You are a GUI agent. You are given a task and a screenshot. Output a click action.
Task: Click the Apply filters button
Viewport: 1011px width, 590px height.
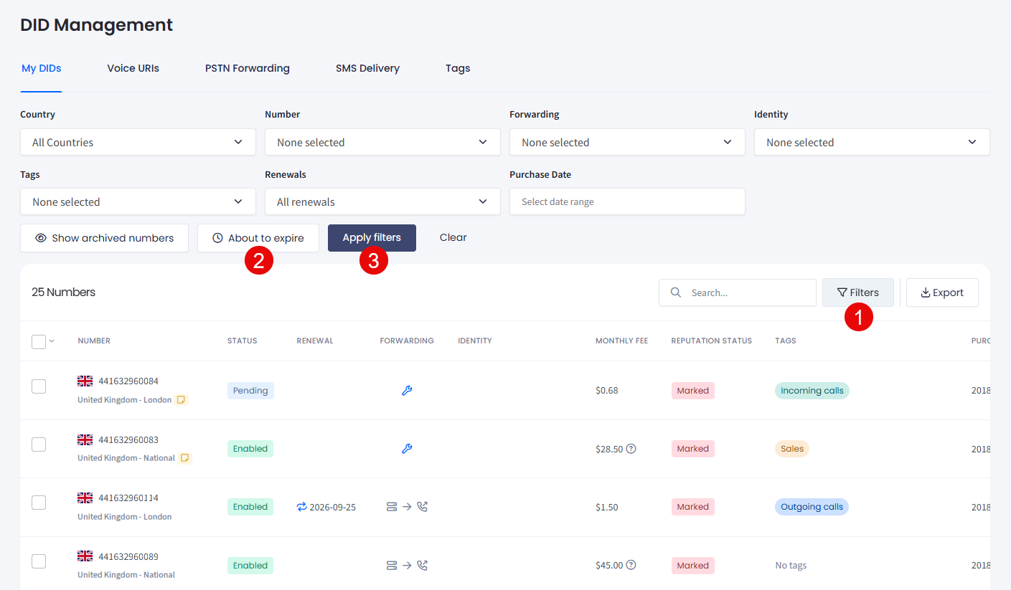(x=372, y=238)
